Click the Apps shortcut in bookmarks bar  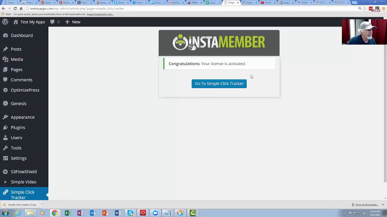point(6,14)
